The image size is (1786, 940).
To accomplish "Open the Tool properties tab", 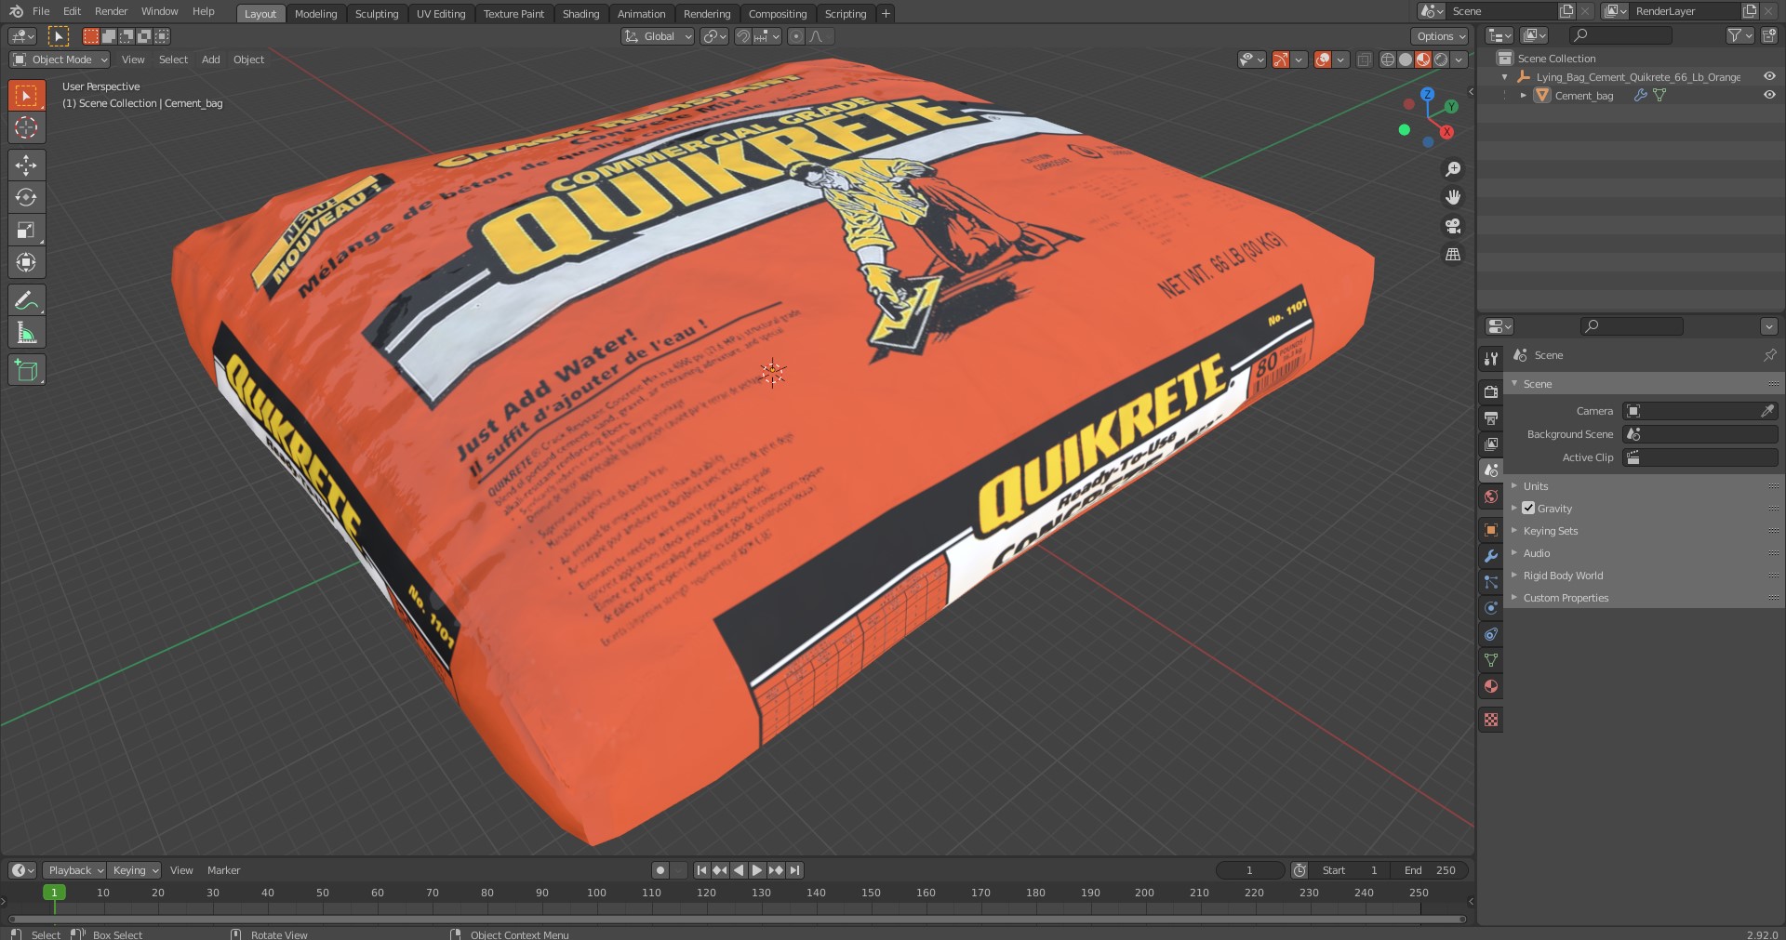I will [x=1491, y=359].
